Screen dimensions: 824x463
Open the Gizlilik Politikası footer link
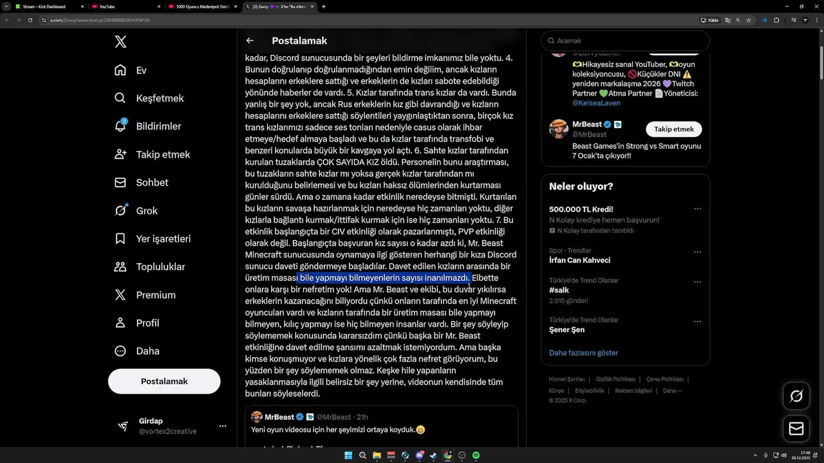[x=615, y=379]
